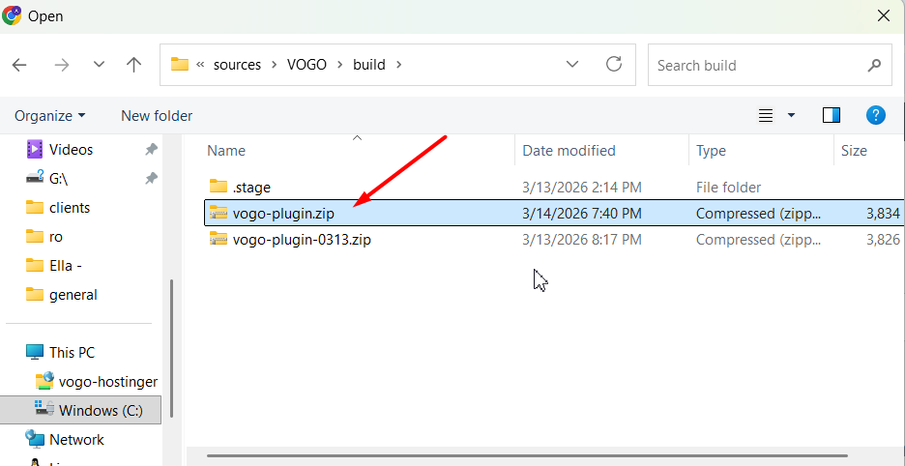Go back to the previous folder

(x=19, y=65)
